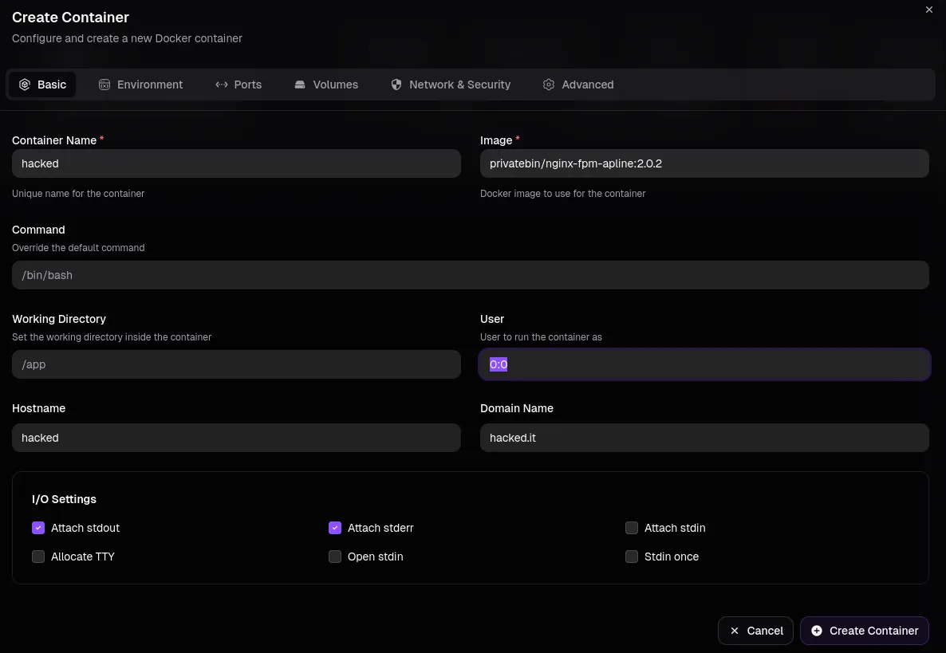Click the Working Directory input
Viewport: 946px width, 653px height.
click(236, 364)
